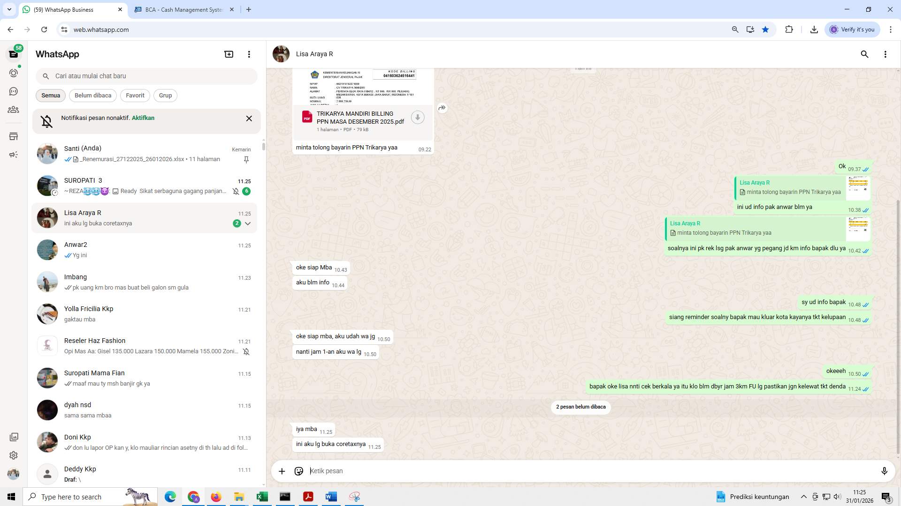Expand options chevron on Lisa Araya R chat
Viewport: 901px width, 506px height.
coord(248,223)
